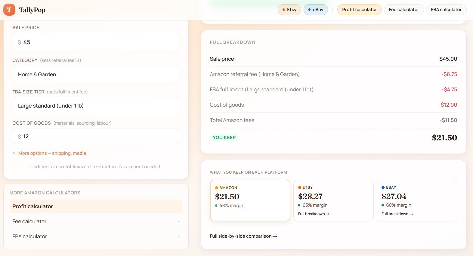
Task: Open Full breakdown link on eBay card
Action: pos(397,214)
